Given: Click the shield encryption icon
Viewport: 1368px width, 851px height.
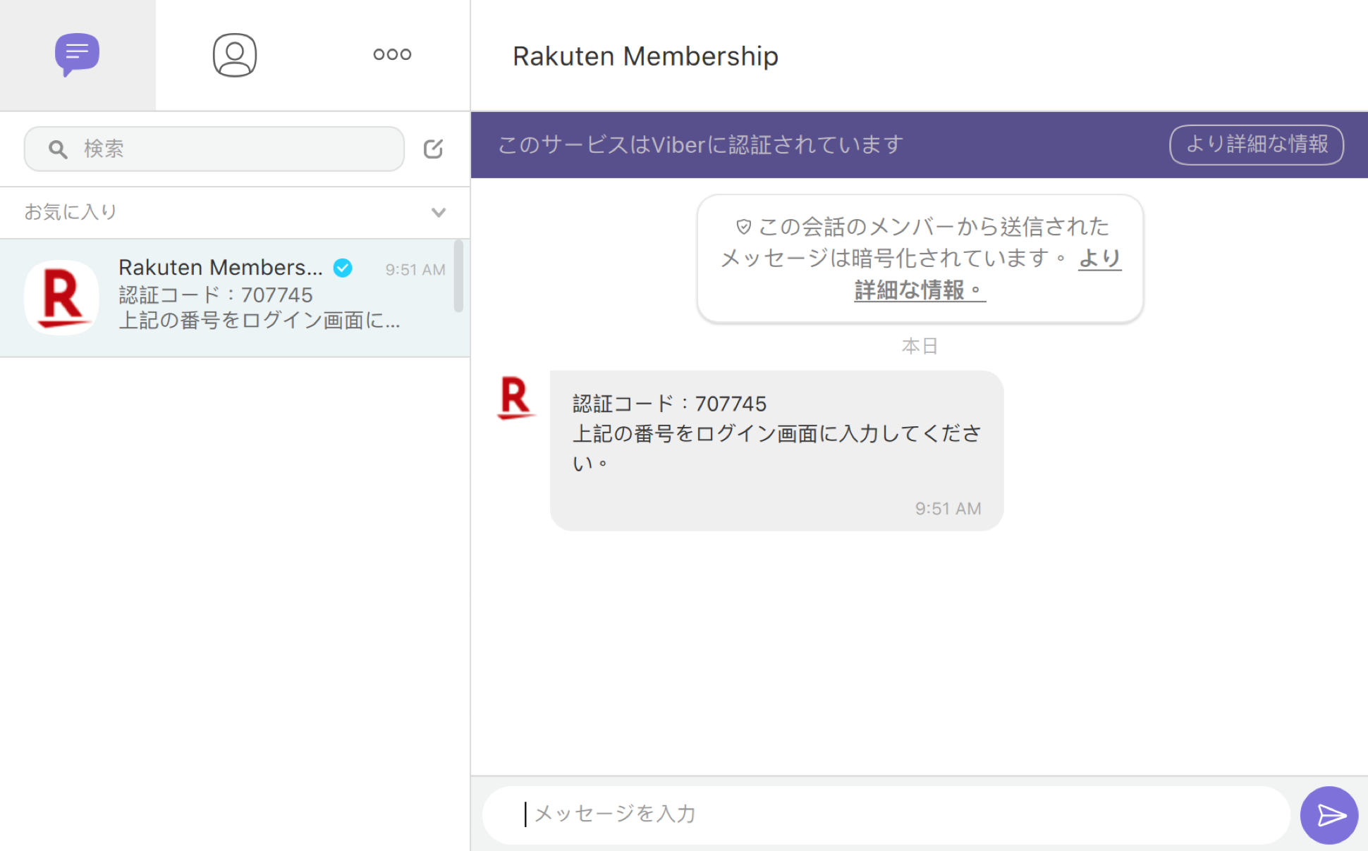Looking at the screenshot, I should point(743,226).
